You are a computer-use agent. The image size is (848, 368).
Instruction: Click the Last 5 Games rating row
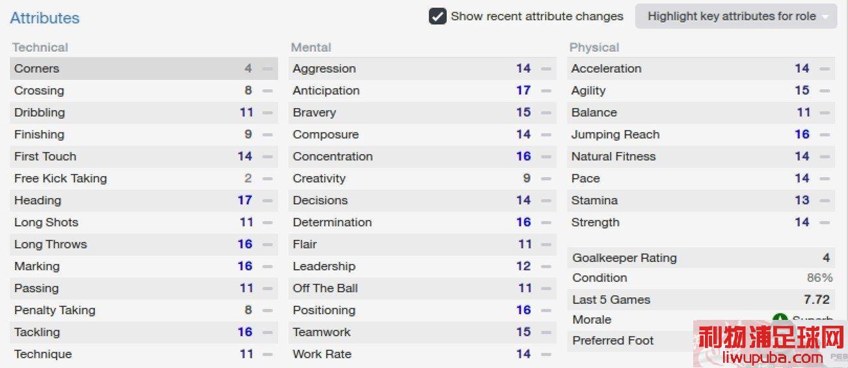(x=701, y=300)
